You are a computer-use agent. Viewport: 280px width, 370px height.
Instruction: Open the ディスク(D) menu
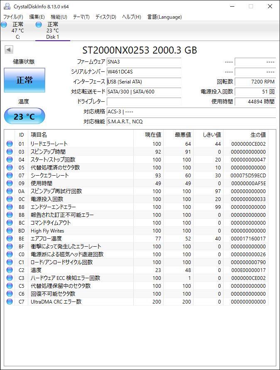tap(106, 17)
